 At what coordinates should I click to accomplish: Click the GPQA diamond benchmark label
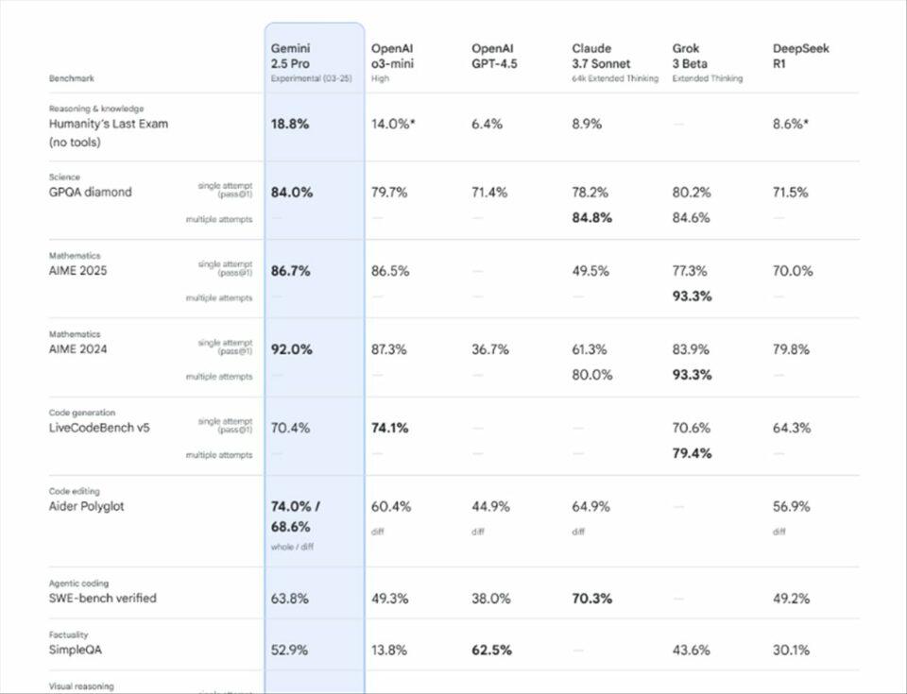[91, 192]
